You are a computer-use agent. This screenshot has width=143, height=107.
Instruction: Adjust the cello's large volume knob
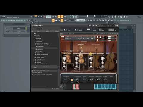91,59
